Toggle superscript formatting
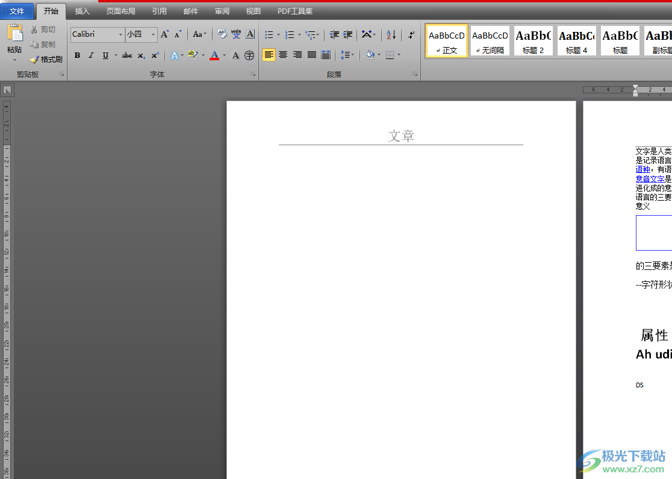The image size is (672, 479). pyautogui.click(x=155, y=55)
